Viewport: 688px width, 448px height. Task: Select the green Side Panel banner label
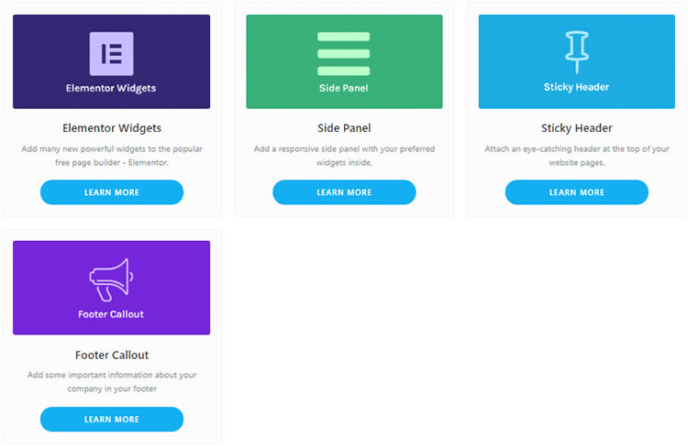coord(344,89)
